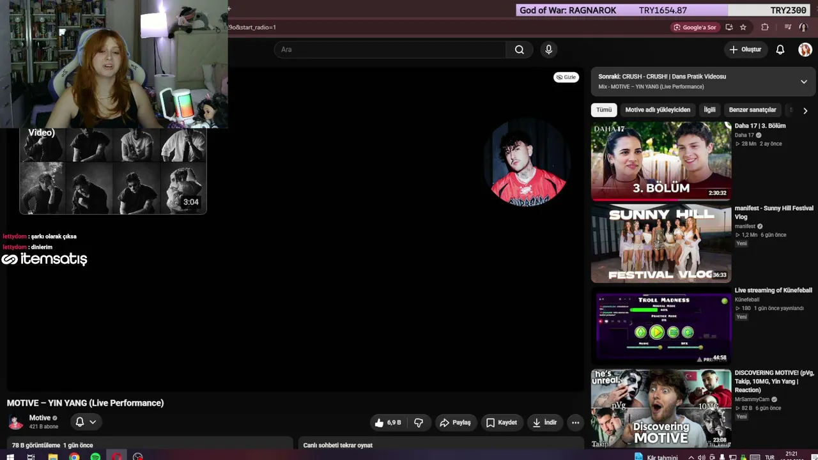
Task: Click the circular Motive channel watermark
Action: click(528, 163)
